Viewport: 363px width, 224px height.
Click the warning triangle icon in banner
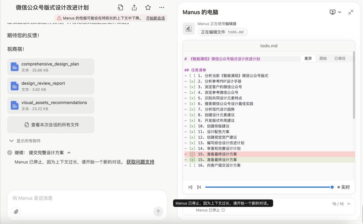point(59,18)
